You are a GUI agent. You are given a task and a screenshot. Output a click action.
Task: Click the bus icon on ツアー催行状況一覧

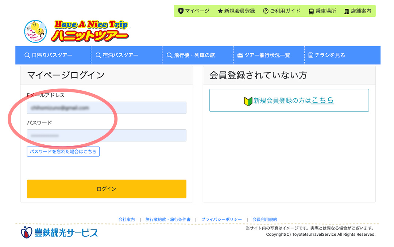(x=241, y=55)
